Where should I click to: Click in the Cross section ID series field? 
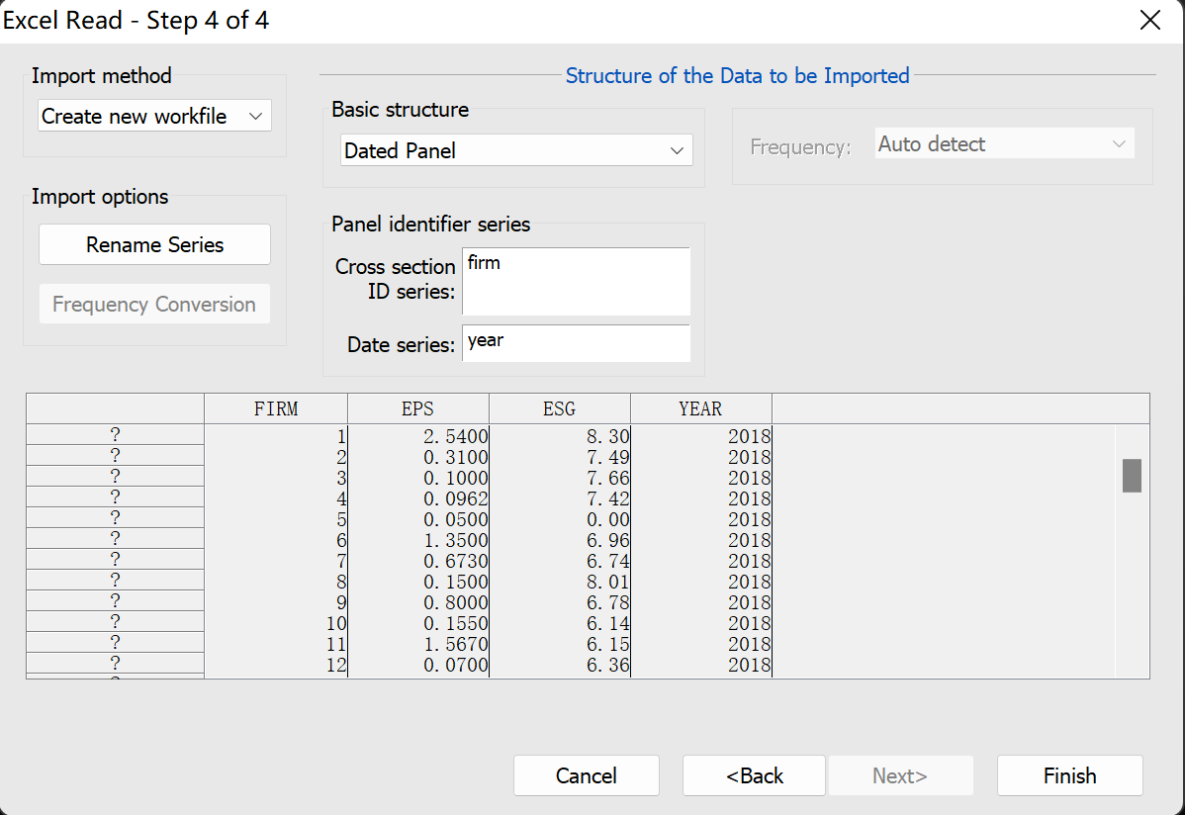(x=576, y=281)
